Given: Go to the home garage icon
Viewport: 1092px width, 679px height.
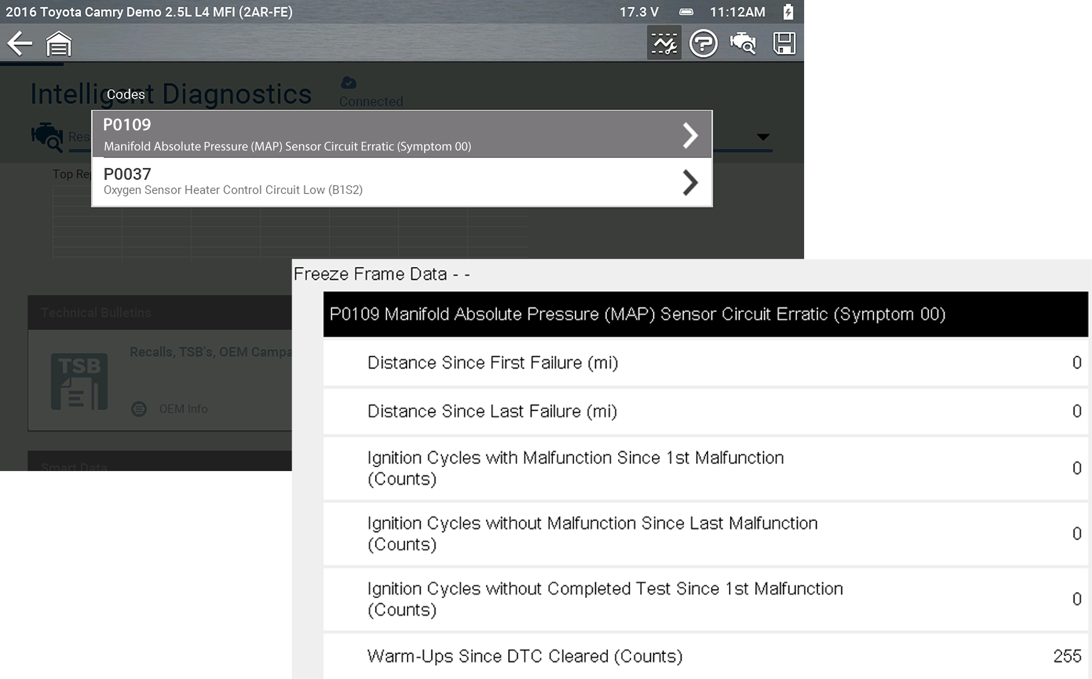Looking at the screenshot, I should (x=58, y=43).
